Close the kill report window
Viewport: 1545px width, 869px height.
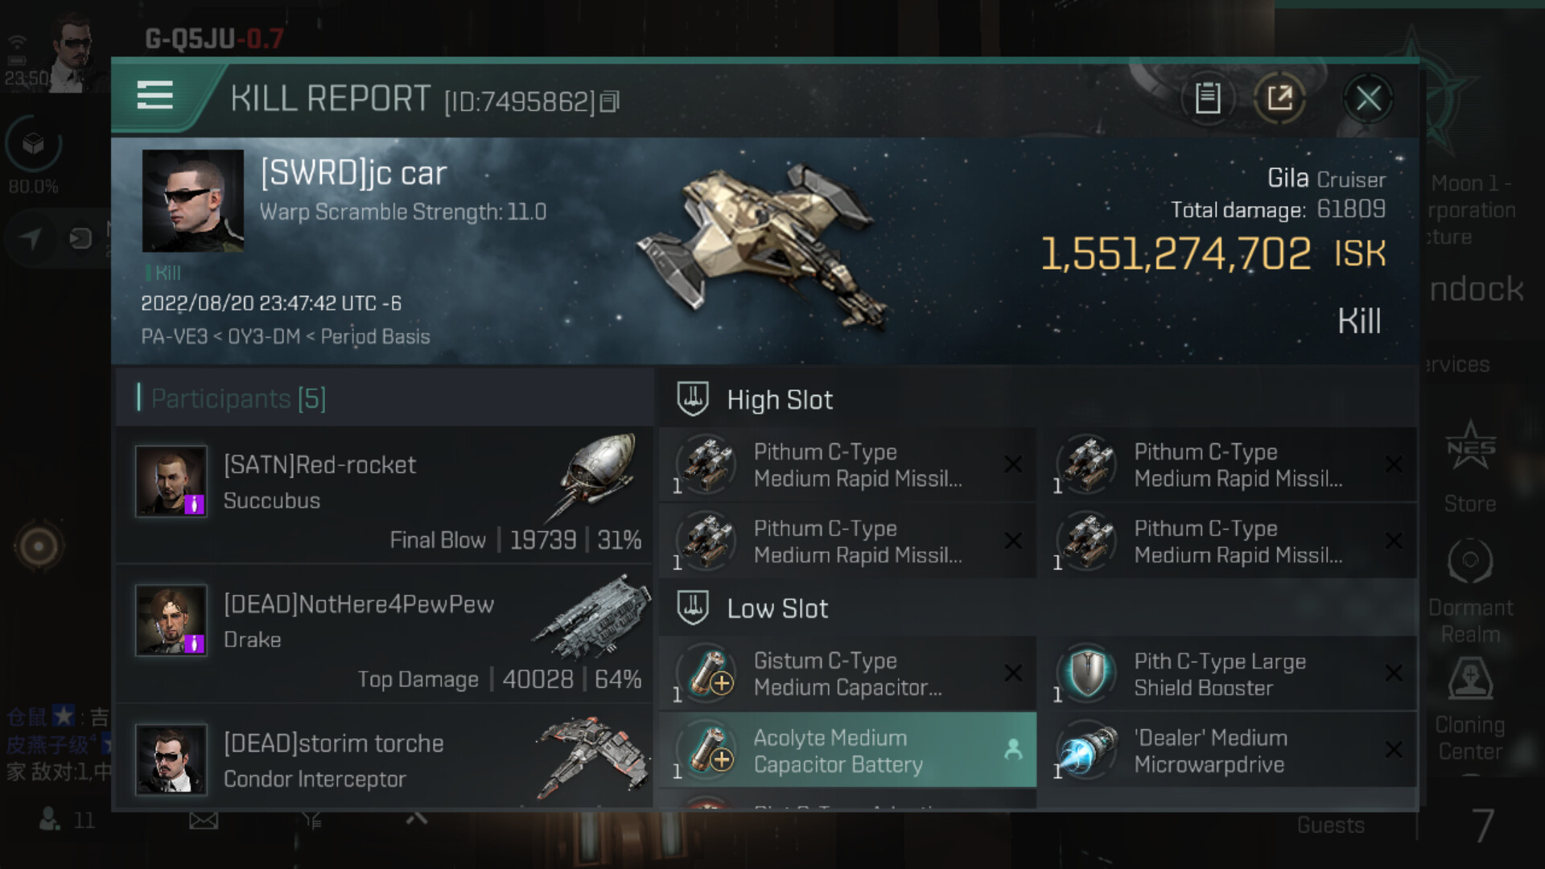coord(1368,99)
